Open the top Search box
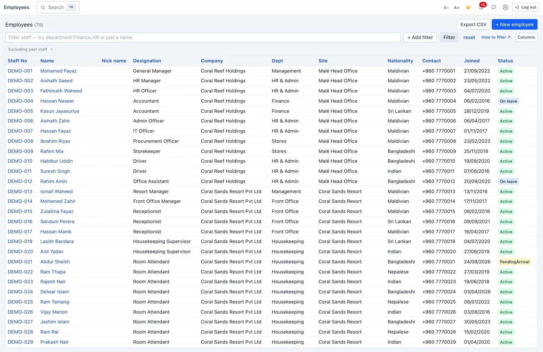 click(x=58, y=7)
